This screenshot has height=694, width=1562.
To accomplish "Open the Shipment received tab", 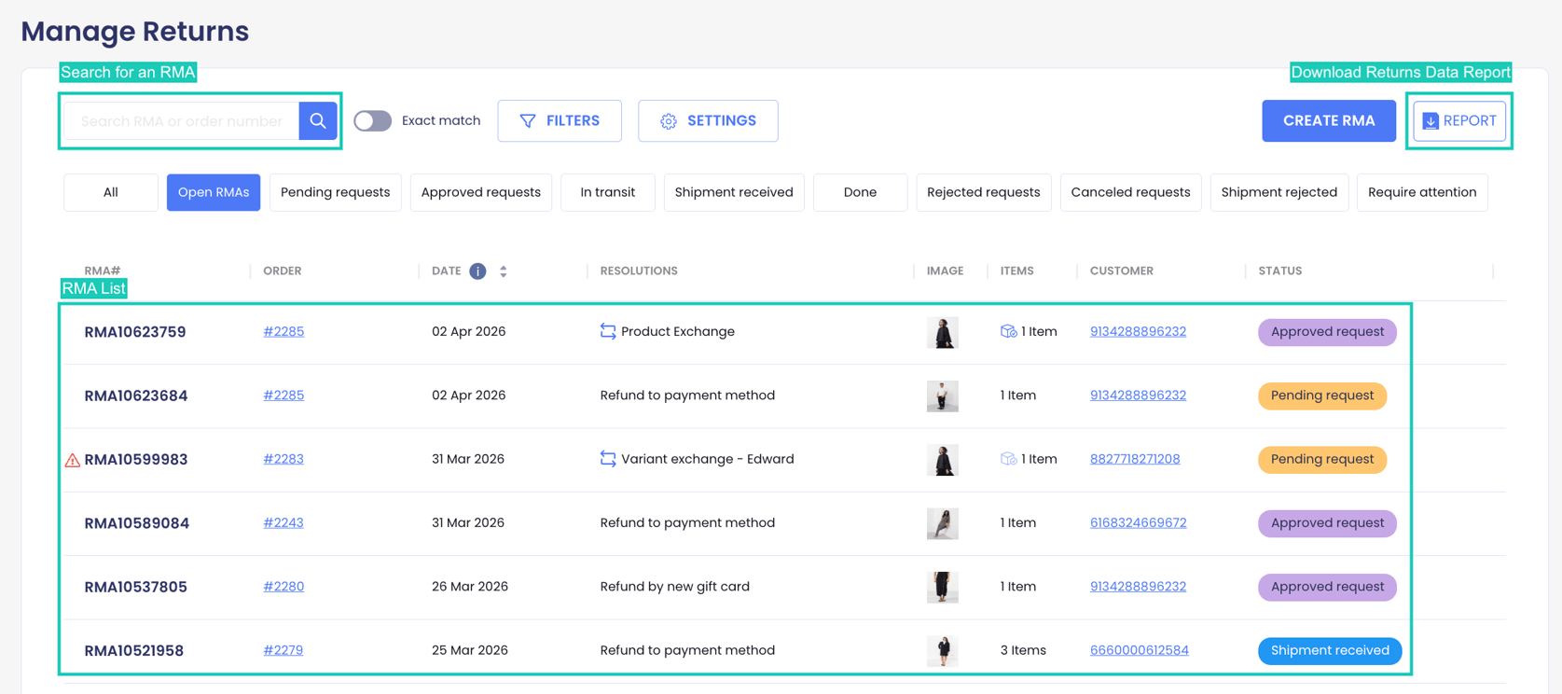I will [734, 192].
